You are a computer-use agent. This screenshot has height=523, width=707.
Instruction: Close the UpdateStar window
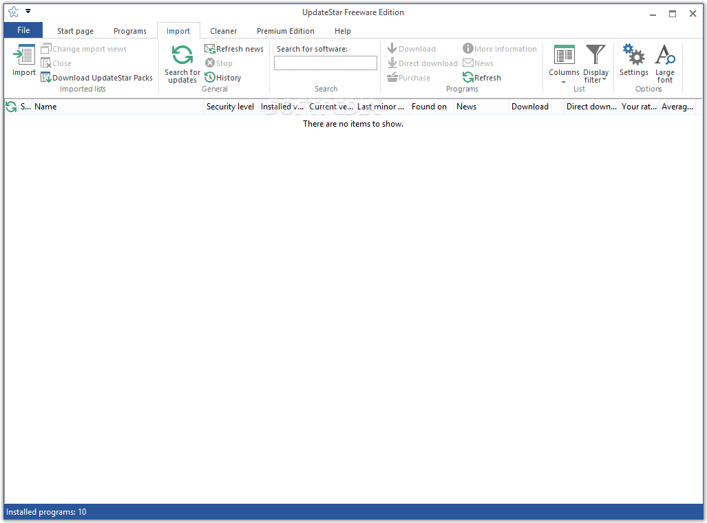tap(693, 14)
